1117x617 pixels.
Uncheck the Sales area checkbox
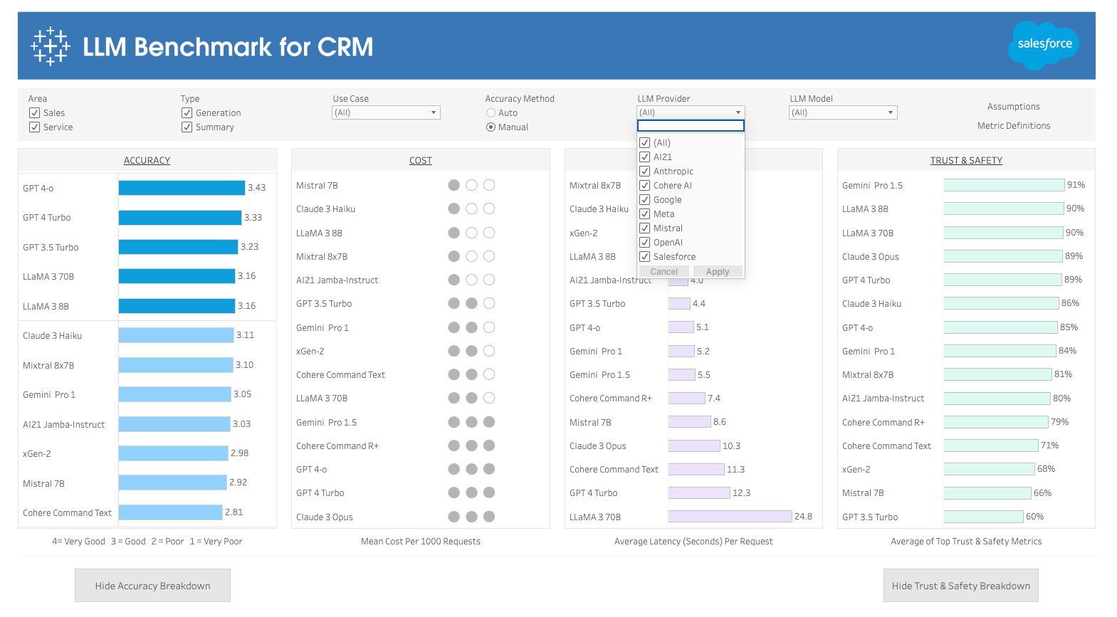[x=34, y=112]
